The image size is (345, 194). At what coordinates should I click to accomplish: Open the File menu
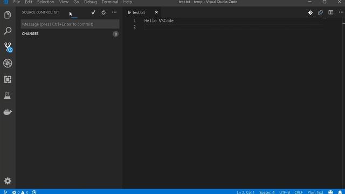tap(17, 2)
